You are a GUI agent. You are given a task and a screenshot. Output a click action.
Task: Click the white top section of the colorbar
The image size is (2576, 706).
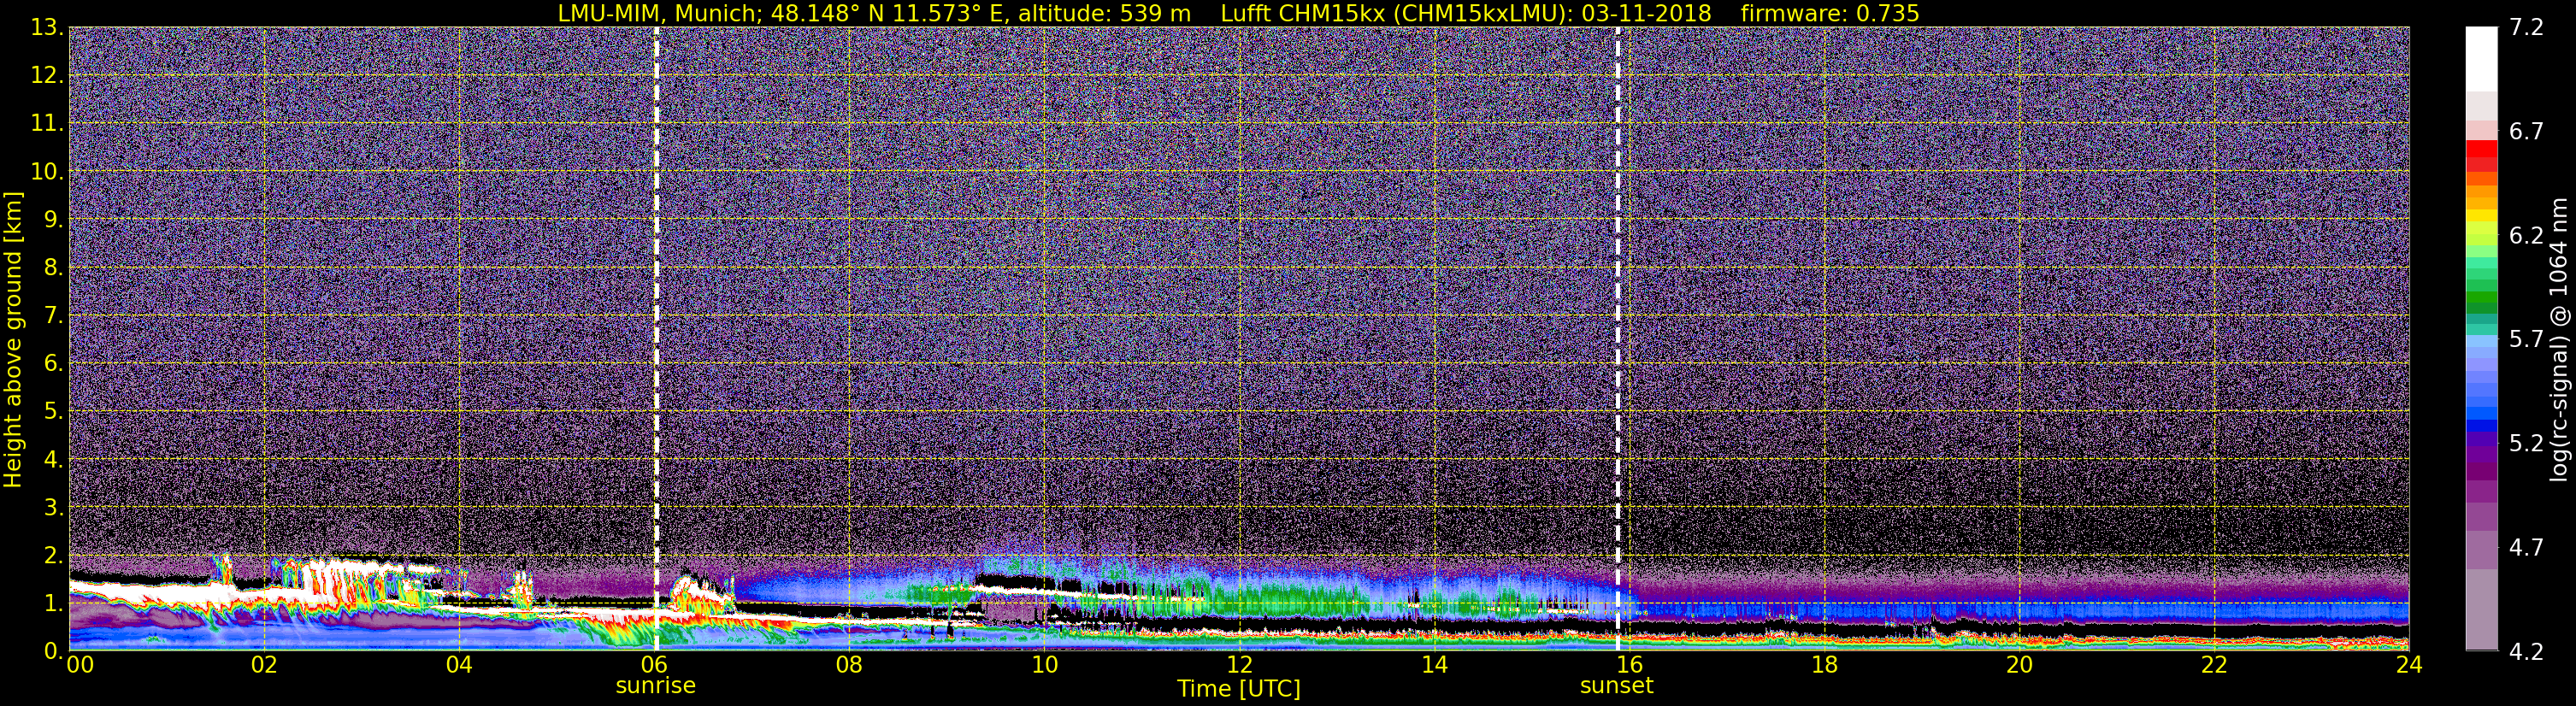[x=2481, y=58]
